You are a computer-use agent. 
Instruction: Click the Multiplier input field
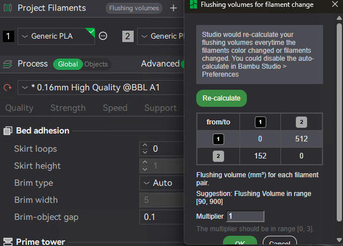pyautogui.click(x=245, y=216)
